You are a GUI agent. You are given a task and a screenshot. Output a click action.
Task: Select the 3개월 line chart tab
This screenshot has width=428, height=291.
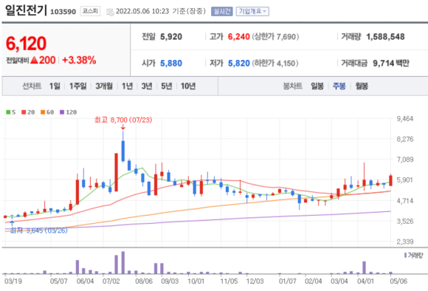[x=104, y=86]
